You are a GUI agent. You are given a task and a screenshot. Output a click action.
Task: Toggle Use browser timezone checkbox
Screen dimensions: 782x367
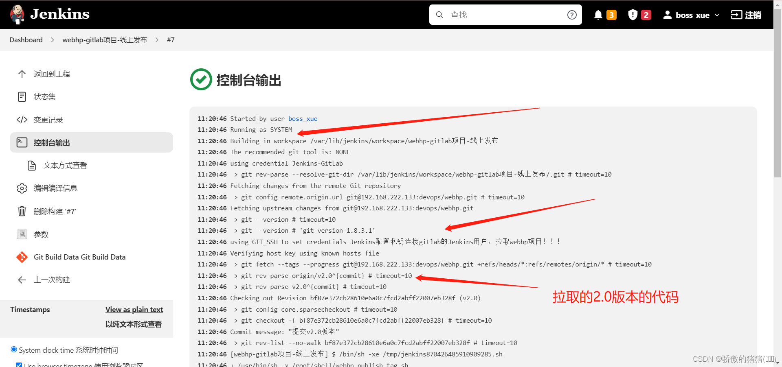point(19,365)
